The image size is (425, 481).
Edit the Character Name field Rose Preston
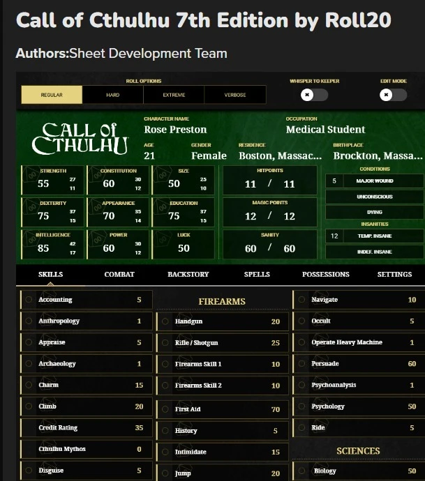coord(175,130)
